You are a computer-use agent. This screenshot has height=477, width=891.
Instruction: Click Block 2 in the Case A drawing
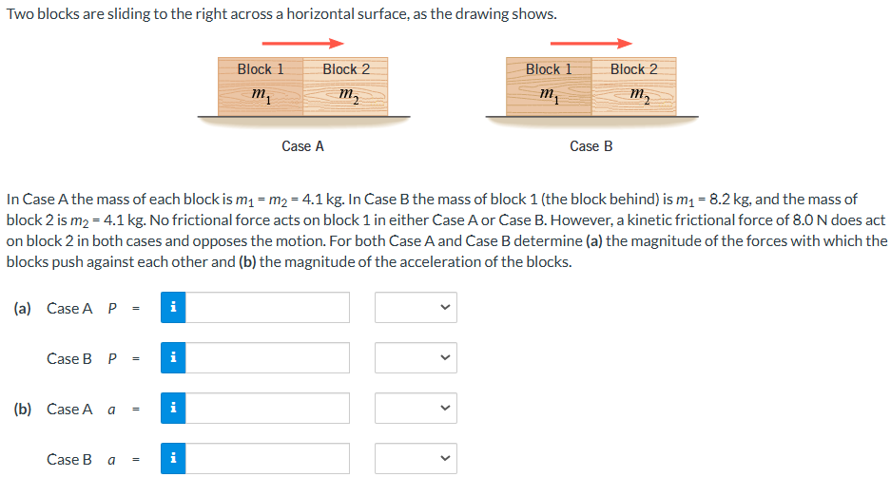346,86
